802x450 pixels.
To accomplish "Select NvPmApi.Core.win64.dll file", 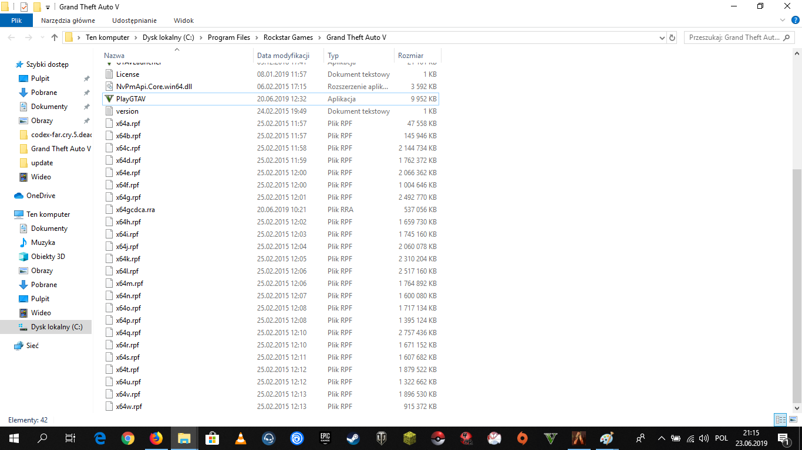I will click(x=270, y=87).
